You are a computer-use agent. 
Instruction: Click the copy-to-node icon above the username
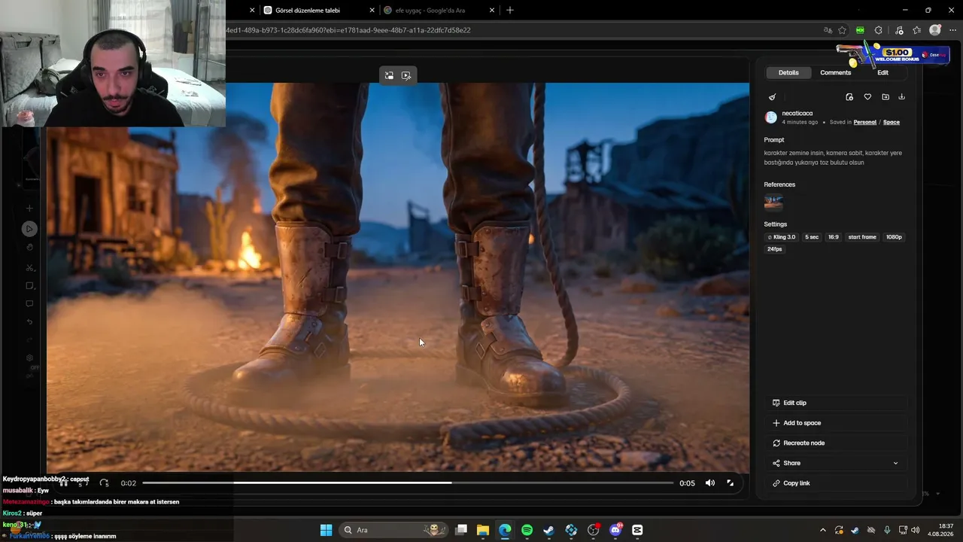[x=849, y=97]
